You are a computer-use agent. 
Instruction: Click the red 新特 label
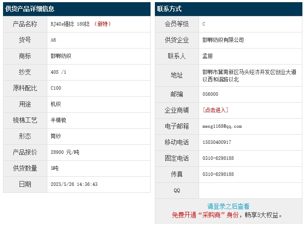click(x=103, y=24)
